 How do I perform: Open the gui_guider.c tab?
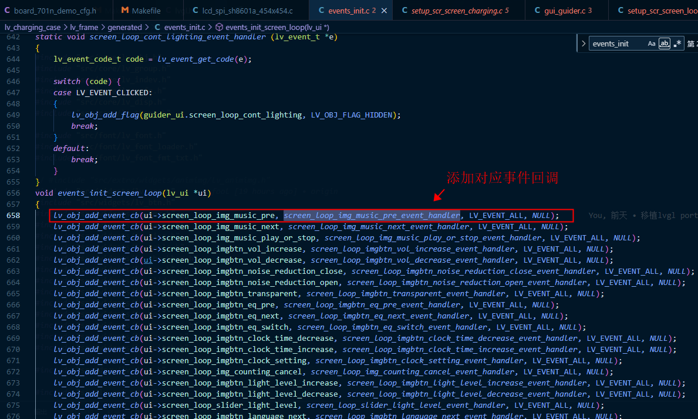567,10
